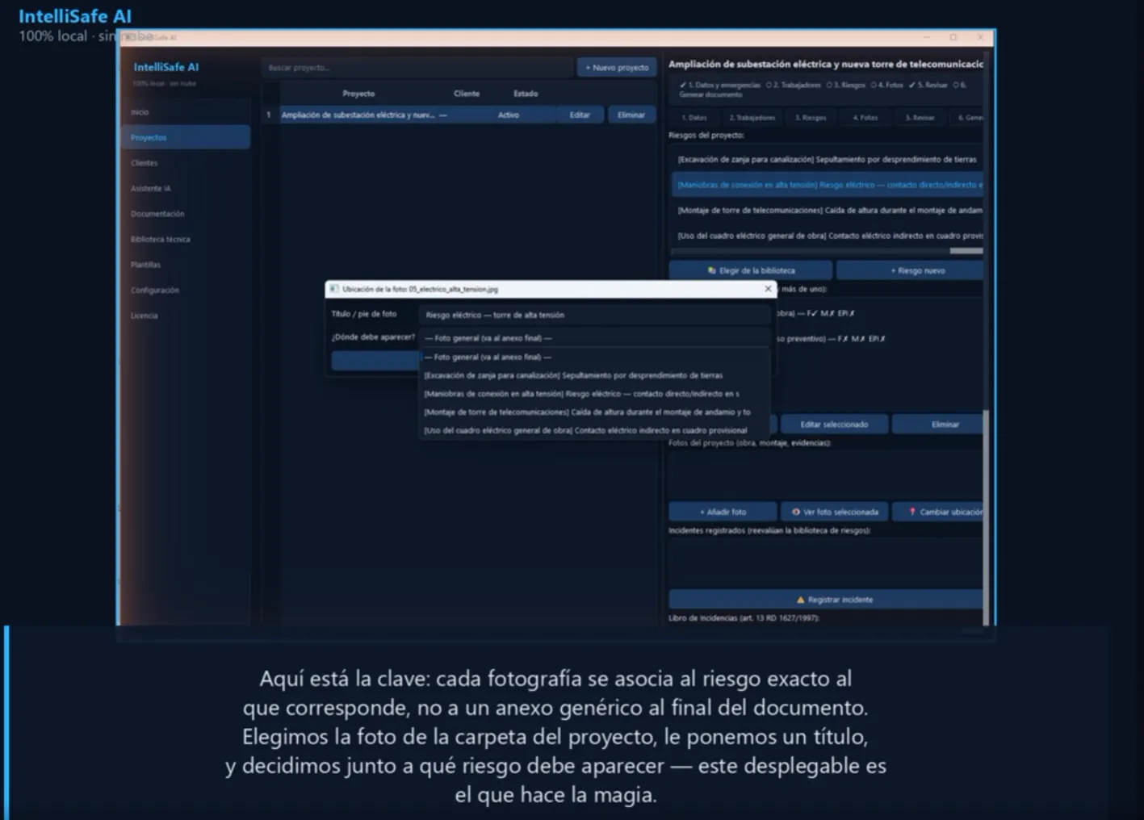
Task: Open the '¿Dónde debe aparecer?' combo box
Action: pos(595,338)
